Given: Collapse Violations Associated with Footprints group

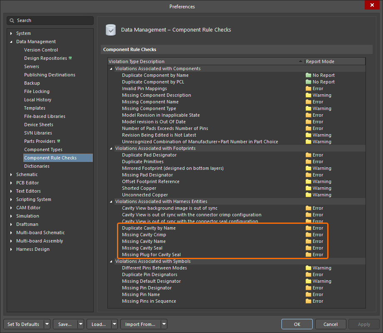Looking at the screenshot, I should tap(111, 148).
